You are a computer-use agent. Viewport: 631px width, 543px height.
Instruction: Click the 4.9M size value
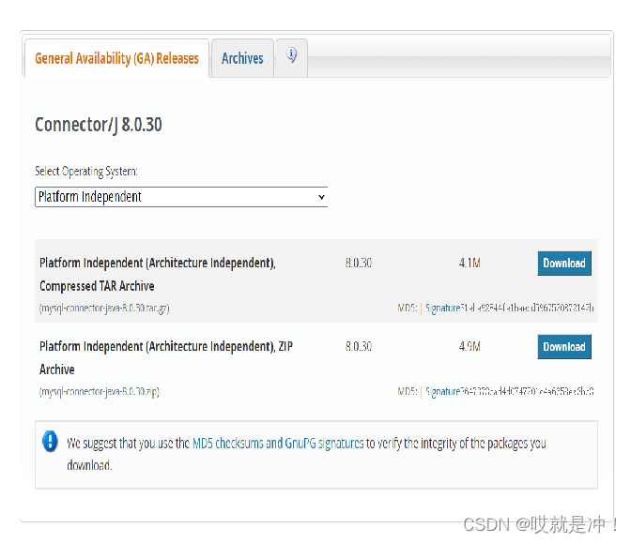pyautogui.click(x=469, y=346)
